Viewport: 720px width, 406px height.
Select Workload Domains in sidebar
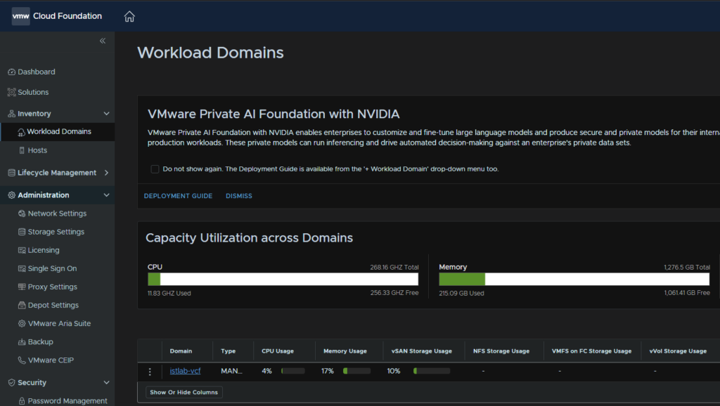59,131
